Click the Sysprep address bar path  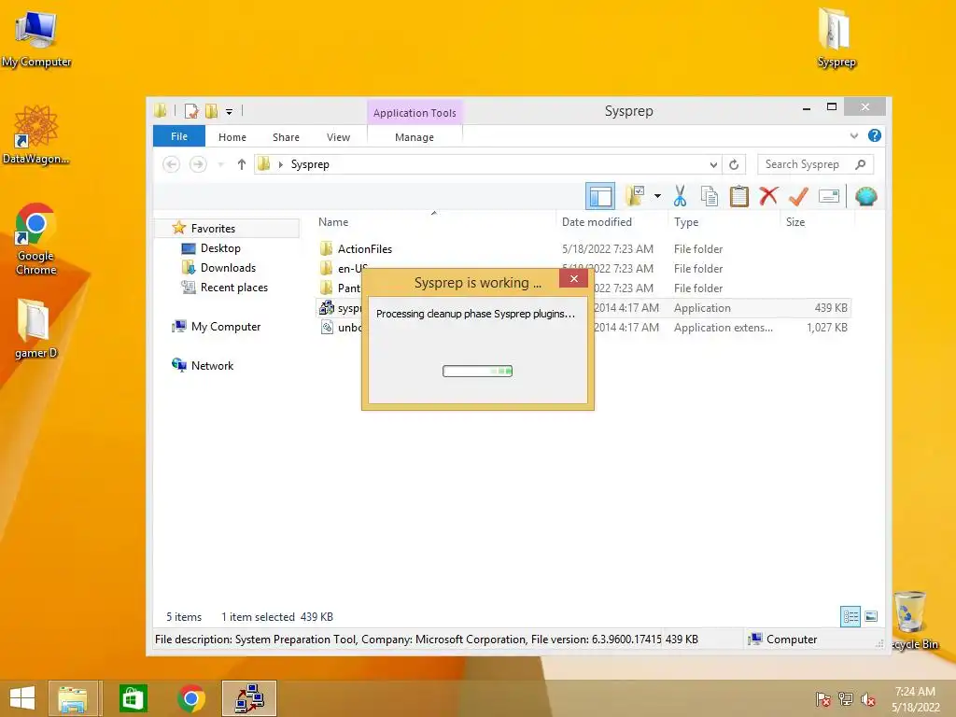pyautogui.click(x=310, y=164)
